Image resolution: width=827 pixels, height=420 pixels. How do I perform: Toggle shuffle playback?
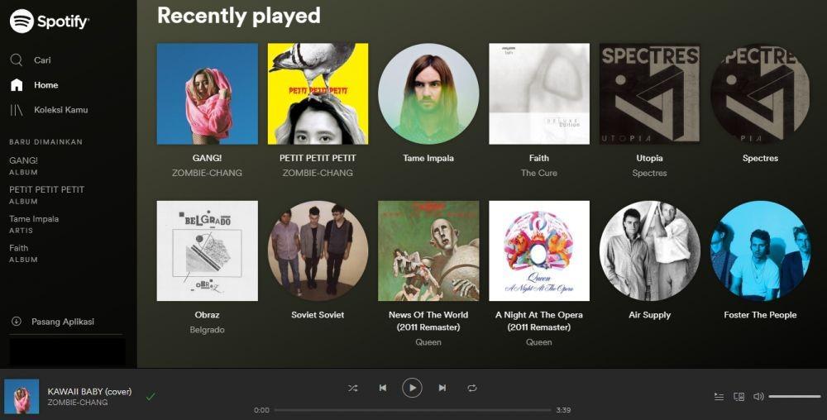(x=353, y=388)
